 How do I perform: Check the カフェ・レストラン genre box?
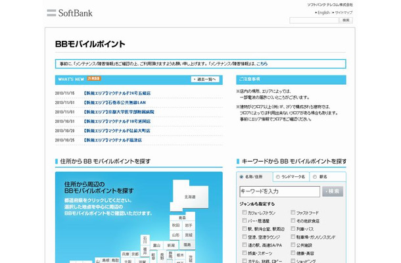pos(245,212)
